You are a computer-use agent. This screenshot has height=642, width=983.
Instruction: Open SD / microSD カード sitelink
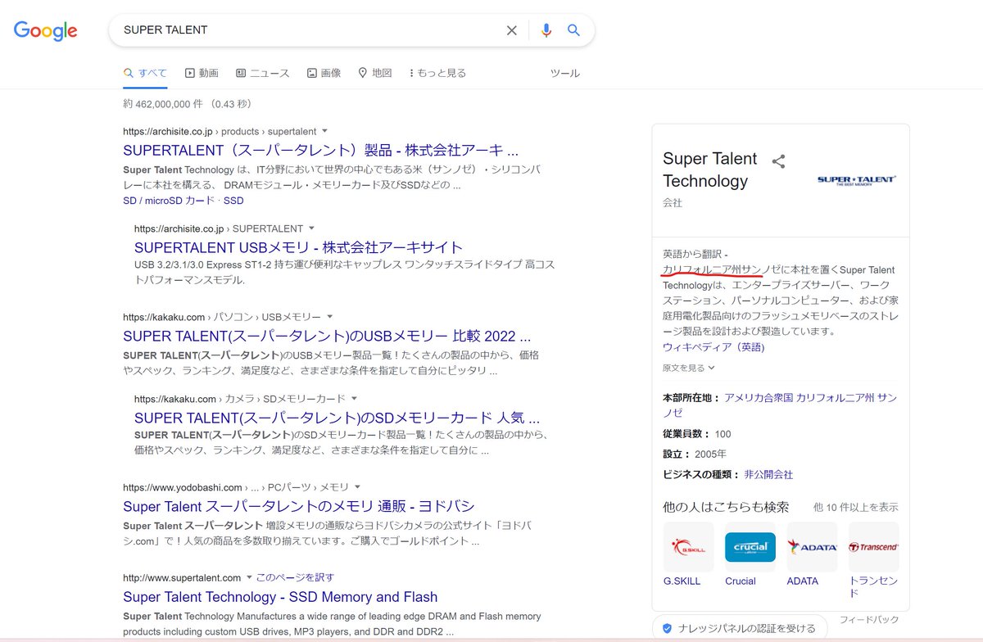click(x=169, y=201)
